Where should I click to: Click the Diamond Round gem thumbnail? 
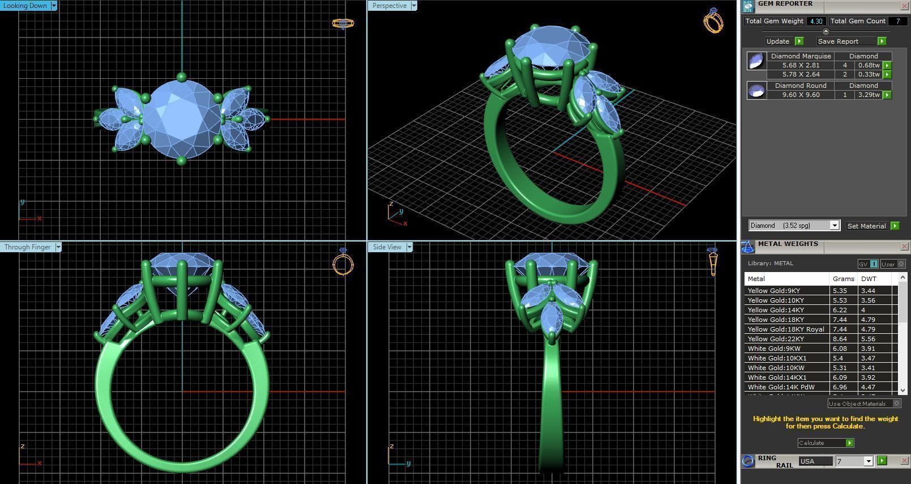tap(756, 90)
